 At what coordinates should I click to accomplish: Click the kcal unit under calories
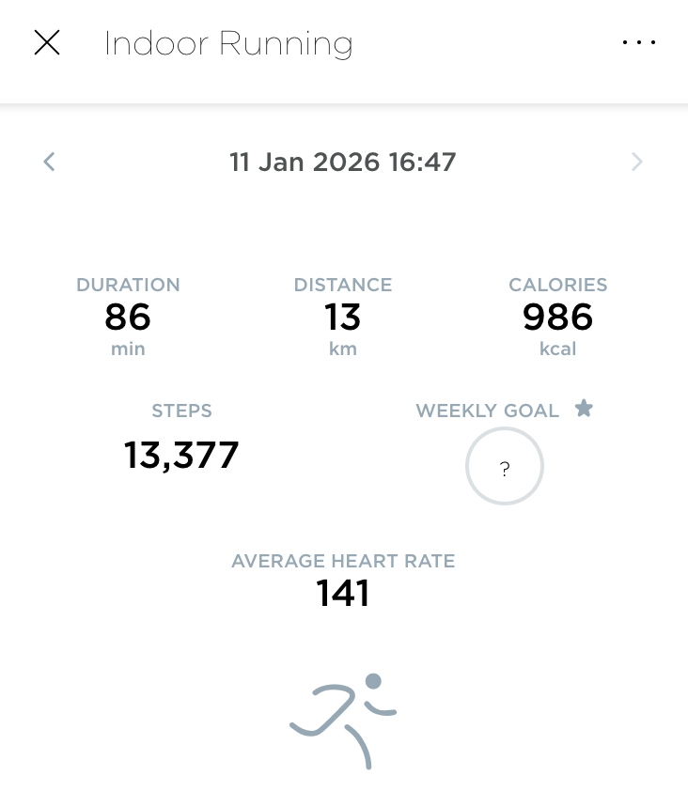pyautogui.click(x=557, y=349)
